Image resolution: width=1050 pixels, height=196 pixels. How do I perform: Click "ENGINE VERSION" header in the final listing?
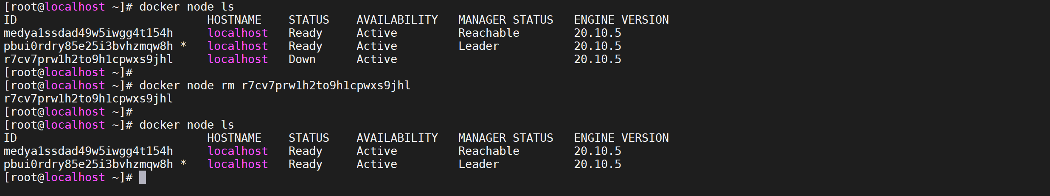pos(621,138)
